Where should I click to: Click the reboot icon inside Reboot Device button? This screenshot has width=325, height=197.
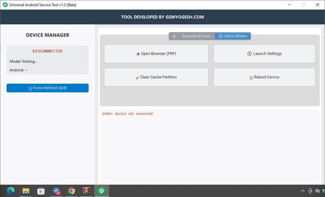click(251, 77)
